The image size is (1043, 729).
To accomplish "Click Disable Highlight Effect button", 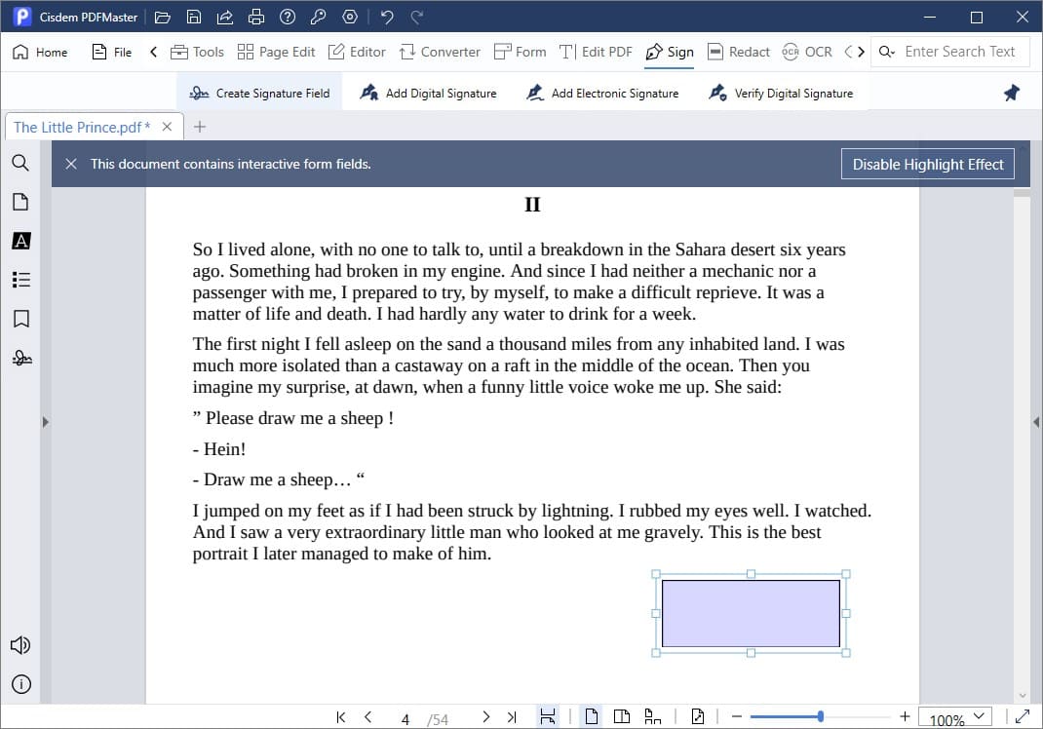I will [928, 165].
